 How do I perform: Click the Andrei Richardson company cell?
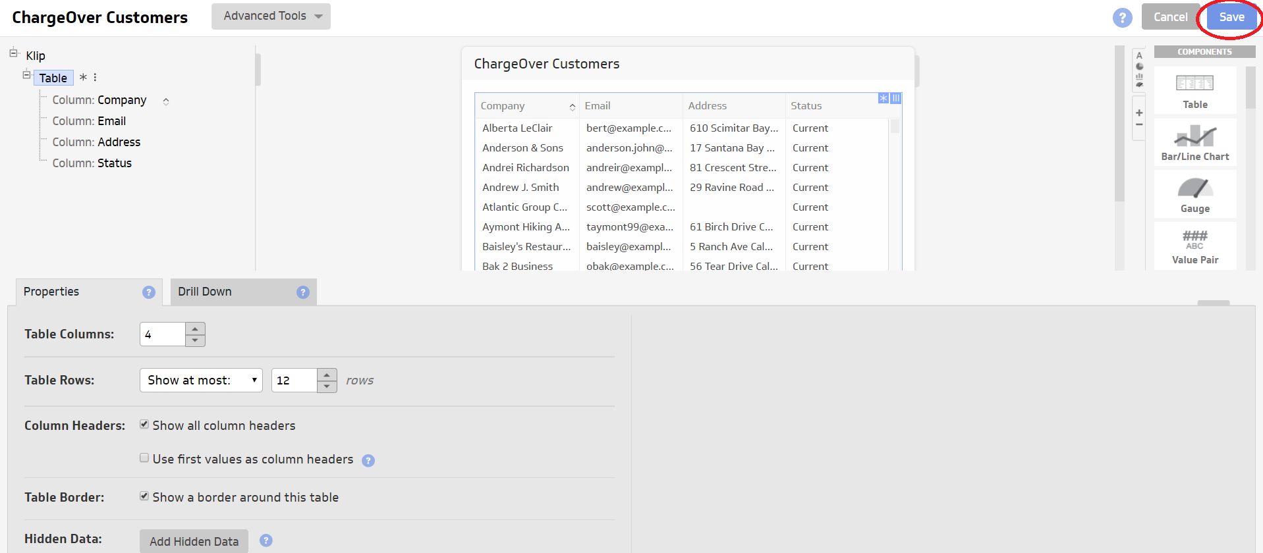[x=526, y=168]
